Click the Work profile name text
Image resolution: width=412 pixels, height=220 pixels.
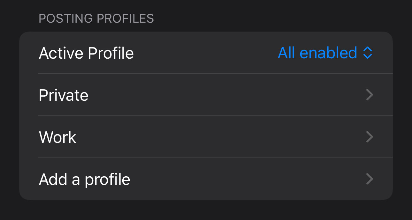pos(57,137)
